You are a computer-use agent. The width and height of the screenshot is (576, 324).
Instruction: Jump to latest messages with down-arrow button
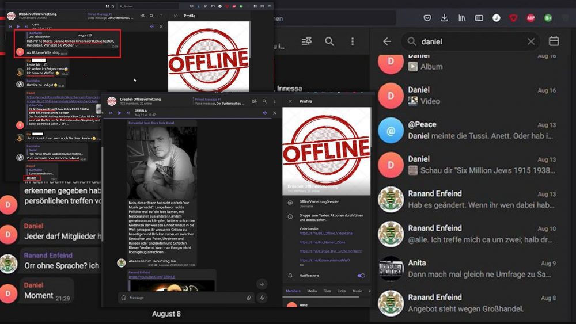[262, 284]
